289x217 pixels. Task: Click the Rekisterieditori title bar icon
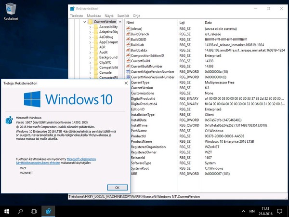pyautogui.click(x=72, y=9)
